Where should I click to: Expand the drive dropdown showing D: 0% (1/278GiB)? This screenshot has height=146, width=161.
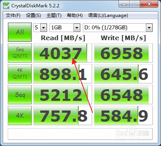(149, 27)
